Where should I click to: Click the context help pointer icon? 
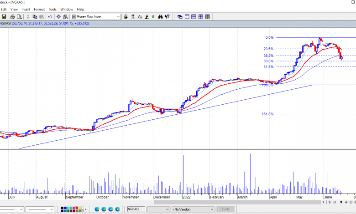pyautogui.click(x=167, y=16)
